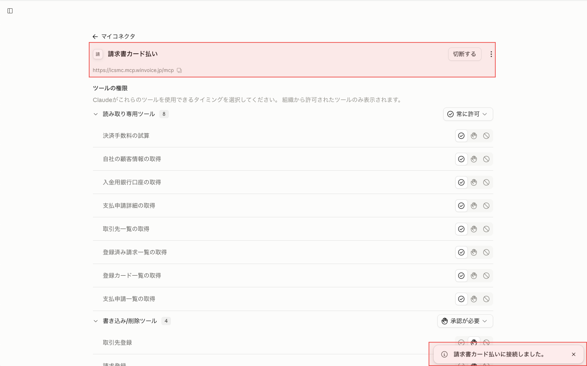Open the three-dot more options menu
The width and height of the screenshot is (587, 366).
491,54
